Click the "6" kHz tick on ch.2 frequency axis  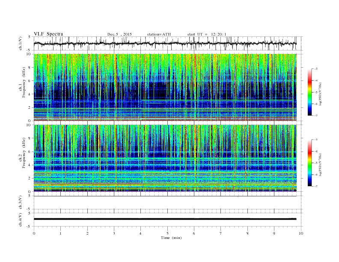(x=30, y=152)
